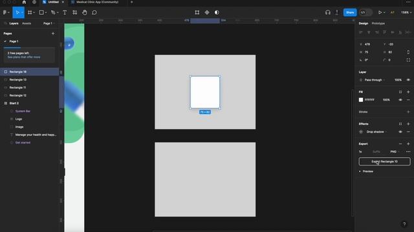Add a new page with plus icon
The height and width of the screenshot is (232, 414).
(53, 34)
